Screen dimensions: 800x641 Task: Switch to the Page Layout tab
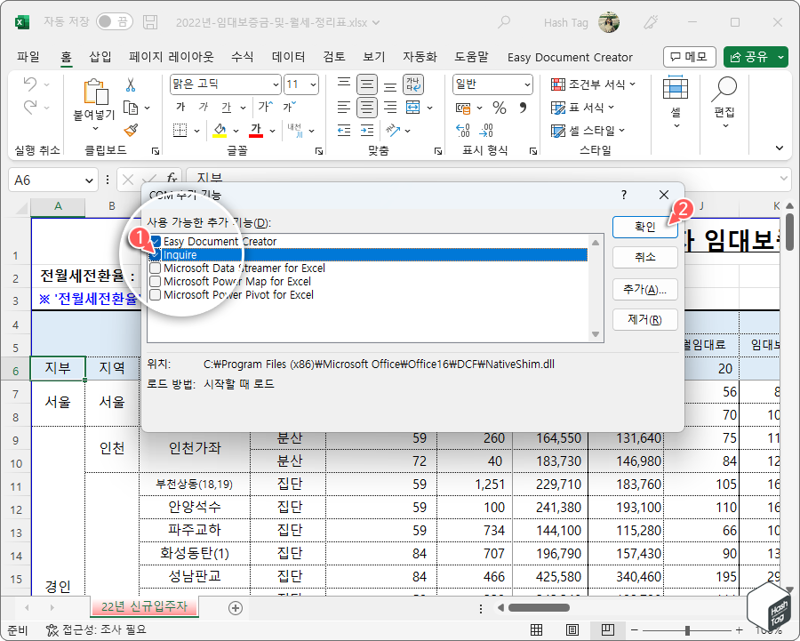(171, 57)
